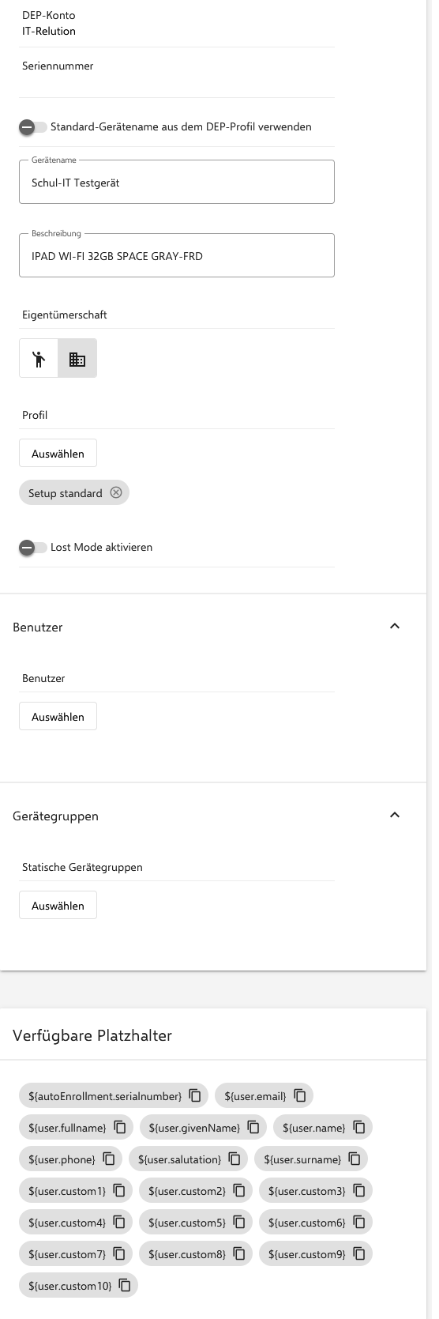Copy the ${user.custom5} placeholder
Screen dimensions: 439x1319
[x=239, y=1222]
